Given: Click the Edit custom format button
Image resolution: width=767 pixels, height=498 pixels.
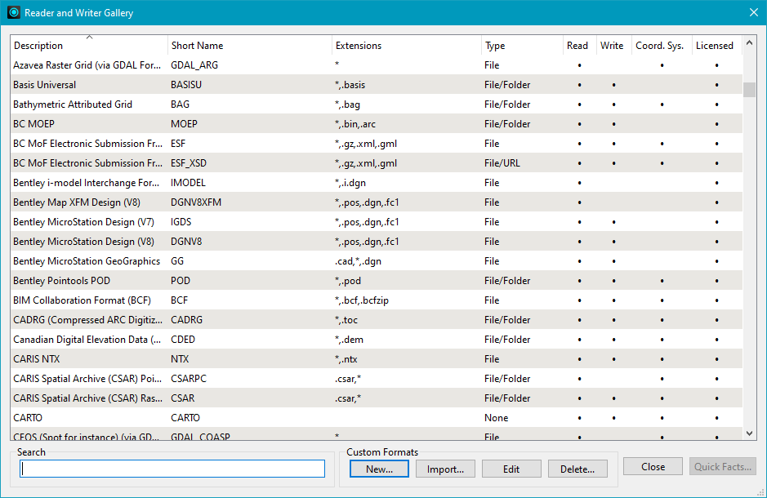Looking at the screenshot, I should [x=511, y=469].
